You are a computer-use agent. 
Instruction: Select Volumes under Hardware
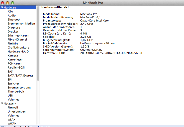13,99
